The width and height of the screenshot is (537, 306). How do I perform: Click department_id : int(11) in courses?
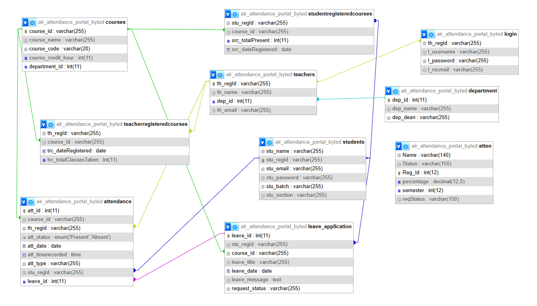[x=75, y=67]
